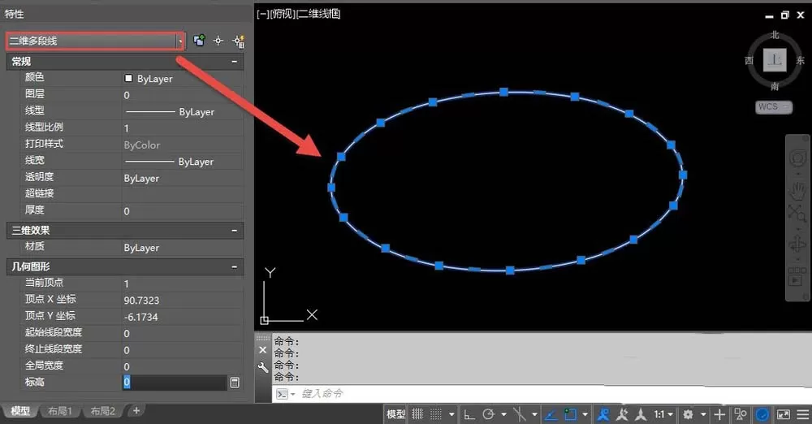Toggle the PICKADD value icon
Screen dimensions: 812x424
199,41
